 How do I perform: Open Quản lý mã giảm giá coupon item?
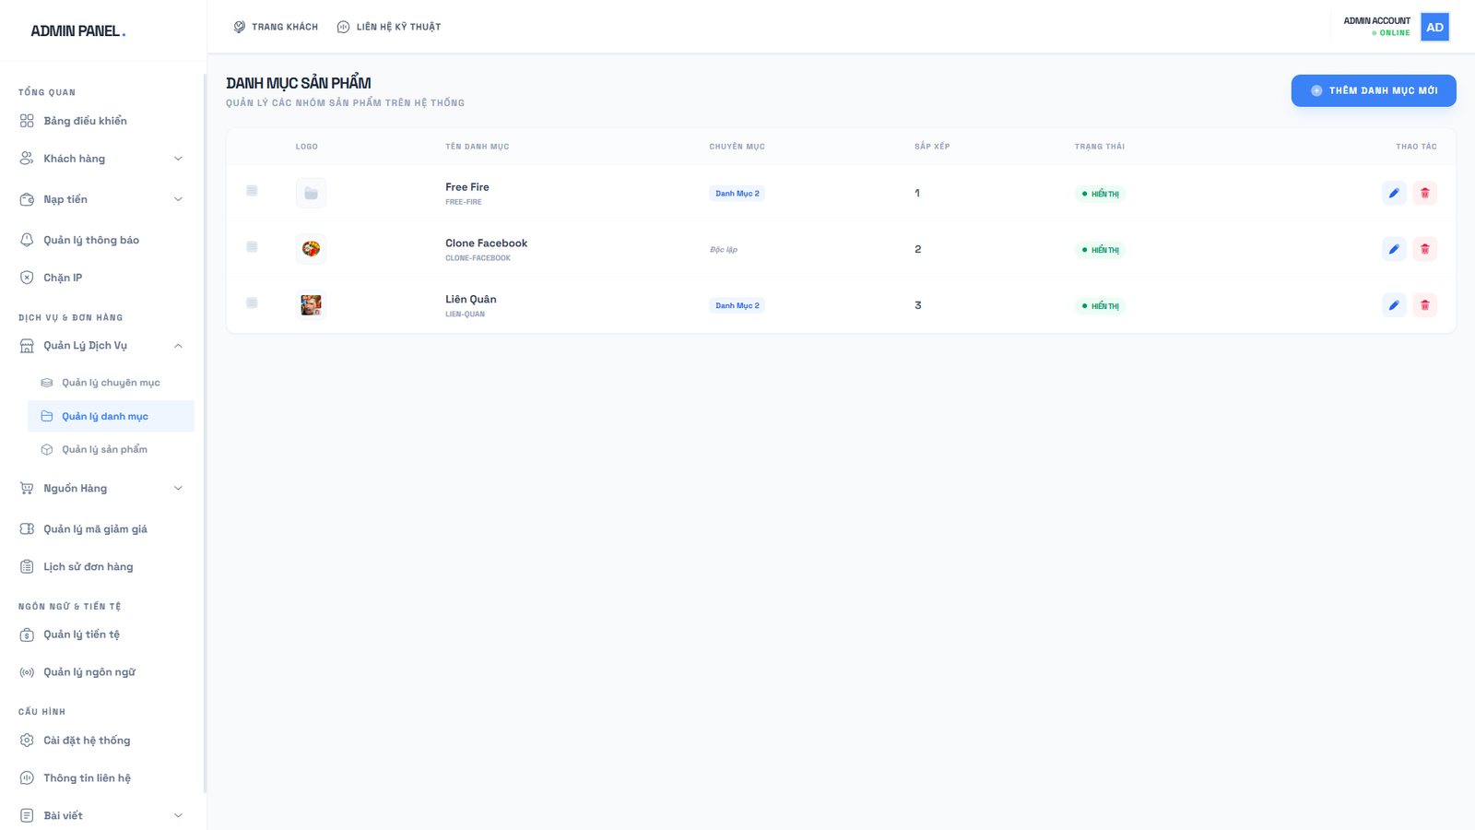click(94, 528)
